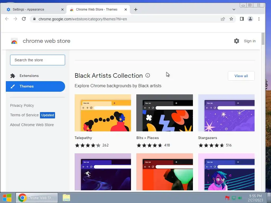Click the padlock site info icon
The height and width of the screenshot is (203, 271).
pos(34,19)
